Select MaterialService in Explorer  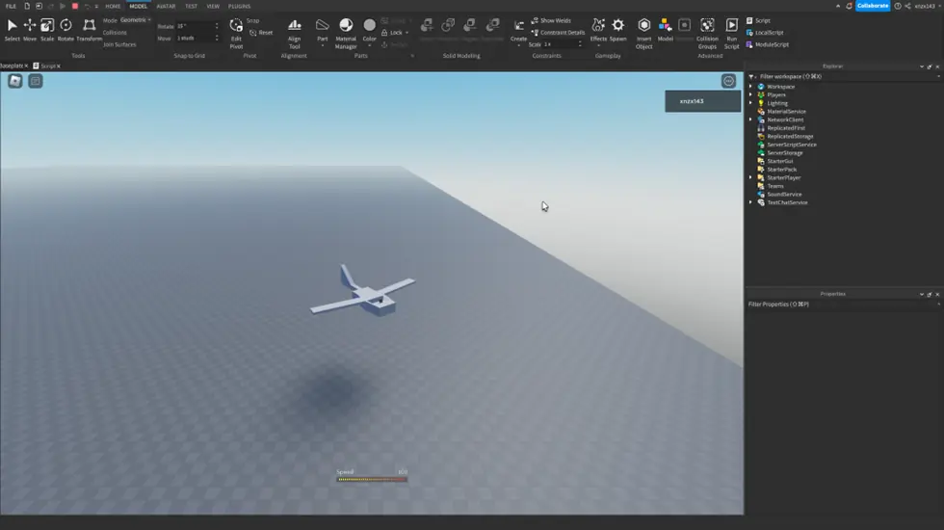[786, 112]
